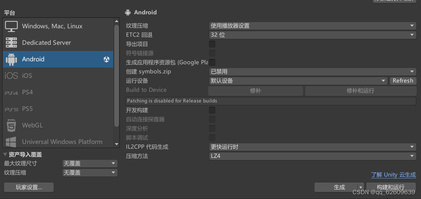Open 创建 symbols.zip dropdown showing 已禁用
This screenshot has width=421, height=199.
point(313,72)
